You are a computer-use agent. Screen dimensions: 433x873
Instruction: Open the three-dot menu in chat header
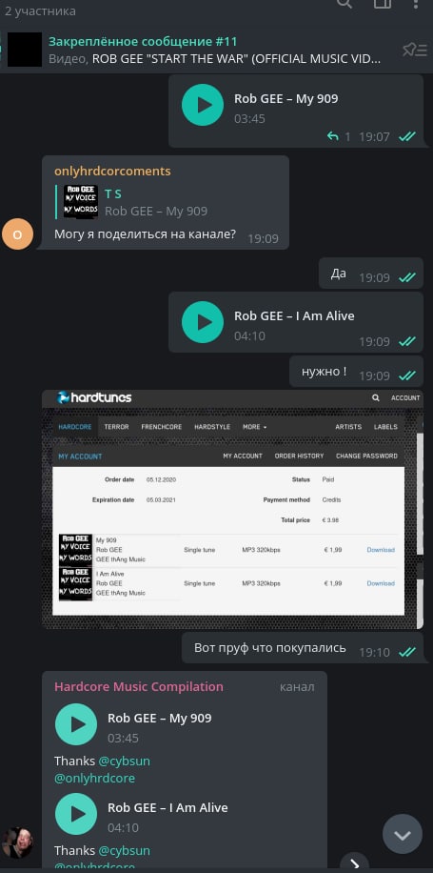coord(416,4)
